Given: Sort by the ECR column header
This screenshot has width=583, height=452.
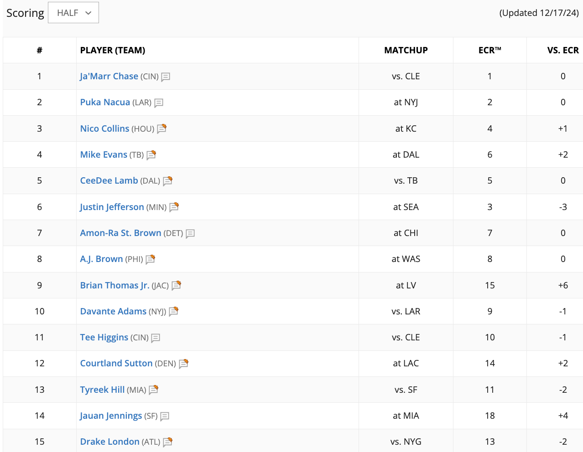Looking at the screenshot, I should pos(489,50).
